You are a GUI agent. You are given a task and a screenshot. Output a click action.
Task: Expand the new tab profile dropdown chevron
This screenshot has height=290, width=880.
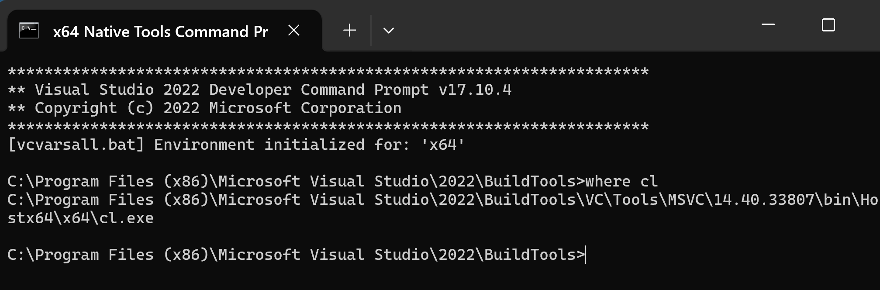click(388, 31)
